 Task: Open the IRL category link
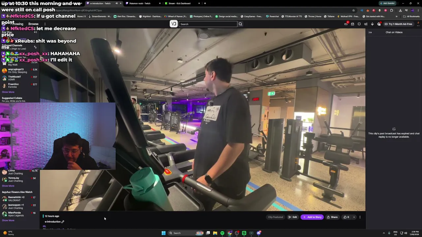(x=44, y=226)
